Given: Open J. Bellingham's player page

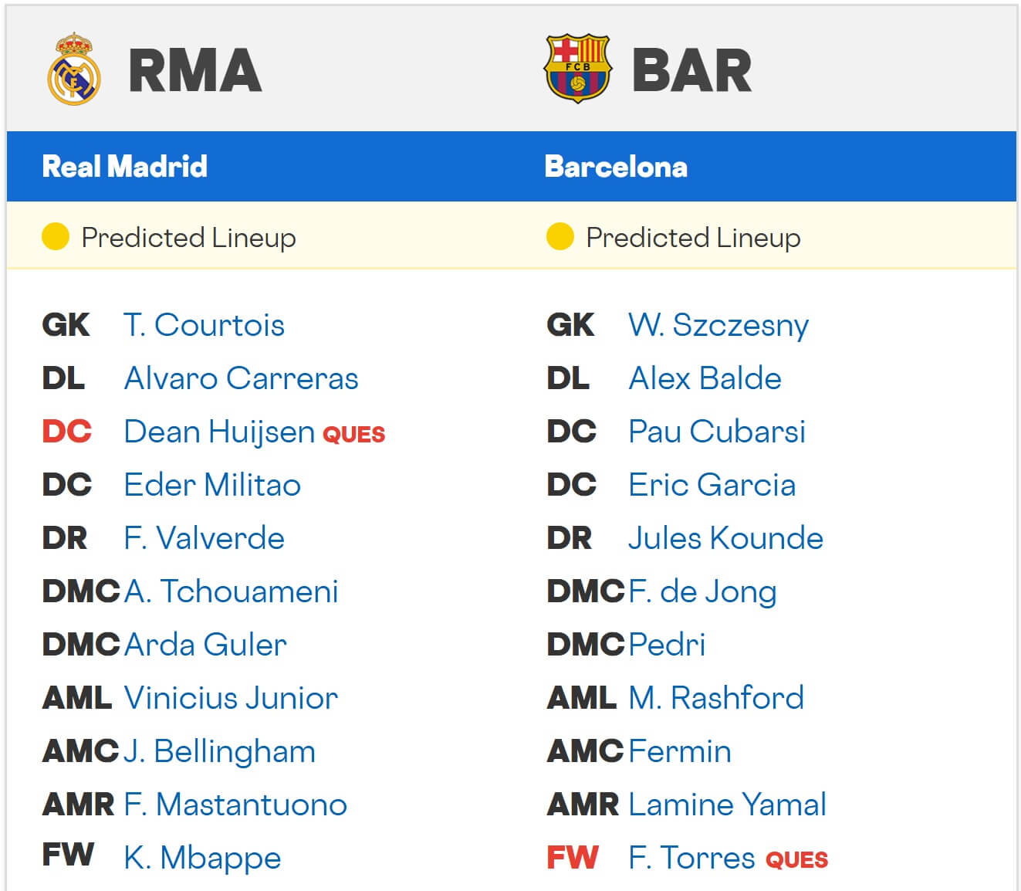Looking at the screenshot, I should point(219,751).
